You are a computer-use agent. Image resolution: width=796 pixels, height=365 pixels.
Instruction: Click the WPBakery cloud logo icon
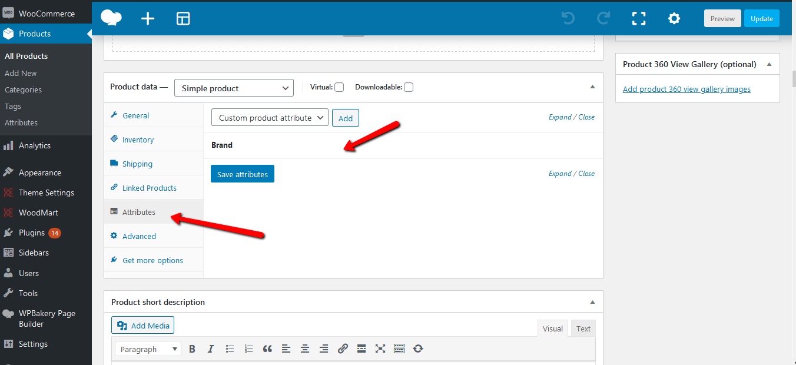pos(111,18)
